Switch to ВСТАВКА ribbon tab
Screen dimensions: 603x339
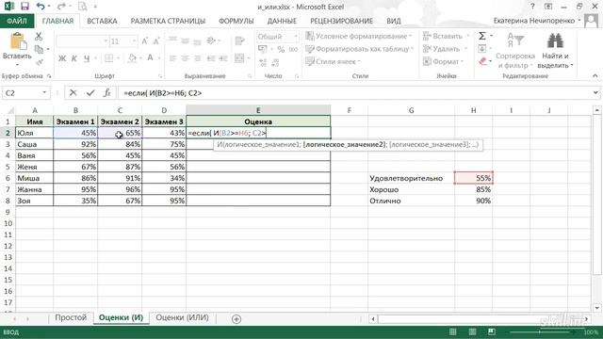click(102, 21)
